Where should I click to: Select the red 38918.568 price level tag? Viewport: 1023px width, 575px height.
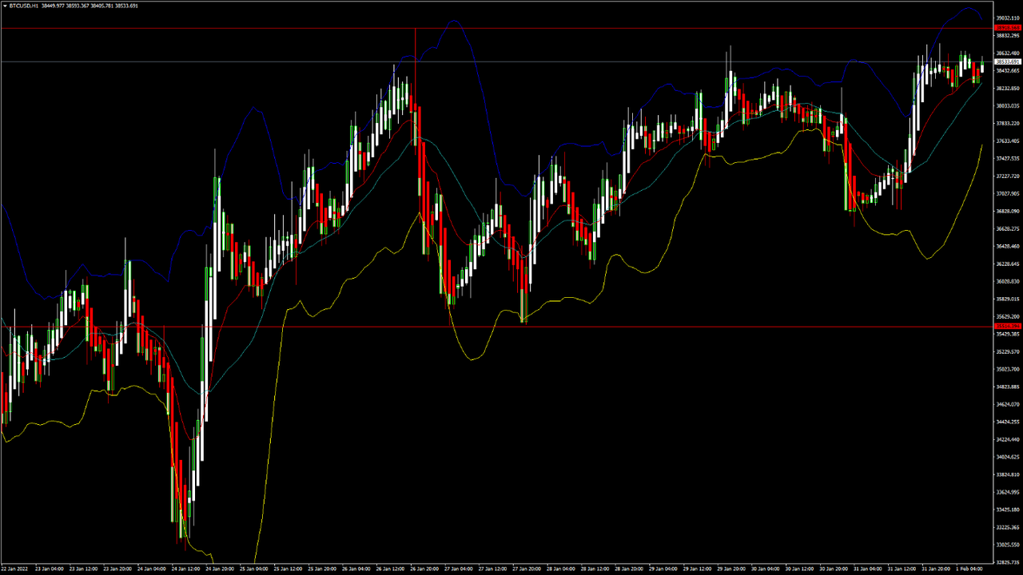[x=1007, y=28]
